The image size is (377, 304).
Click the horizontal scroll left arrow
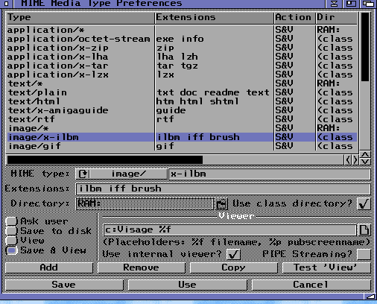pyautogui.click(x=348, y=160)
